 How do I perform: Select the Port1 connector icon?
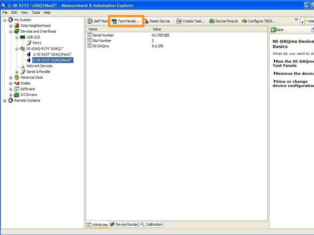(29, 43)
